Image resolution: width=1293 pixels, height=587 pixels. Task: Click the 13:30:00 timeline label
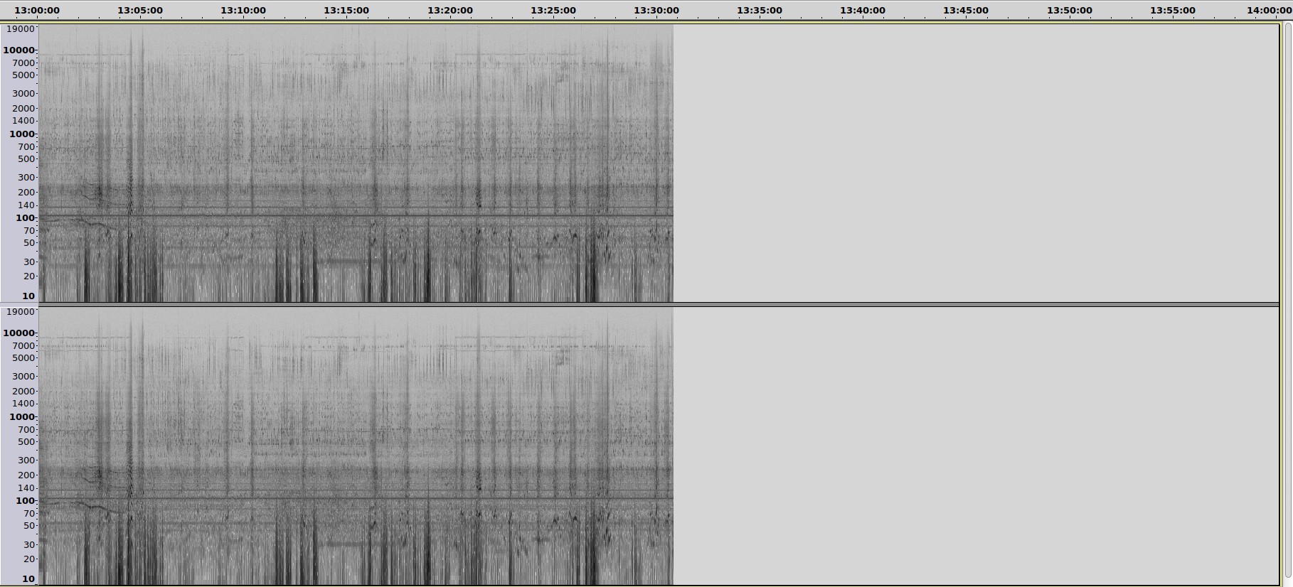pos(656,11)
